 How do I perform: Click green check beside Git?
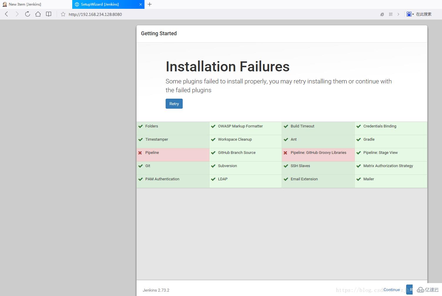140,166
